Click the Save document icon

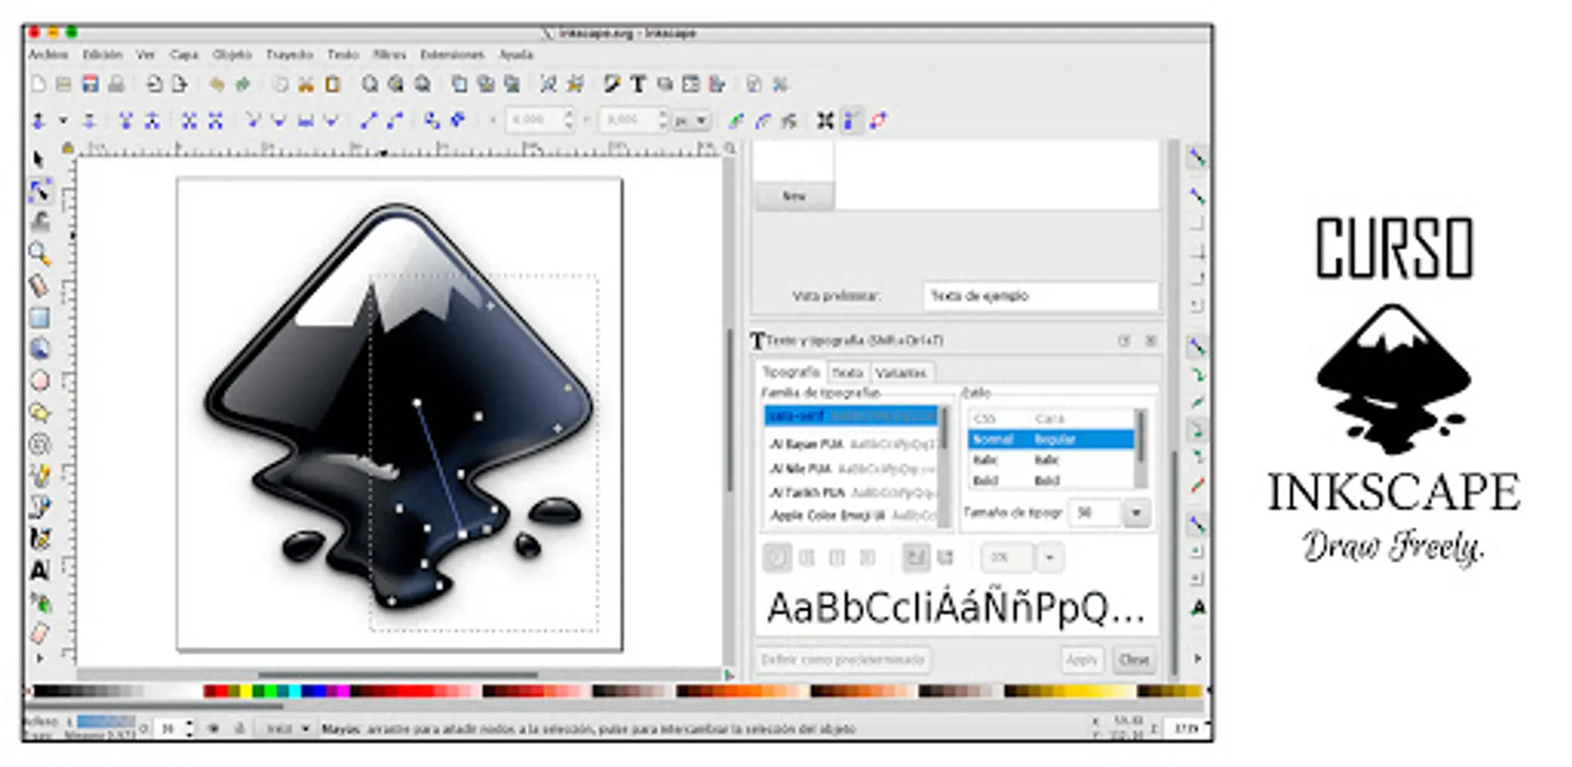90,84
